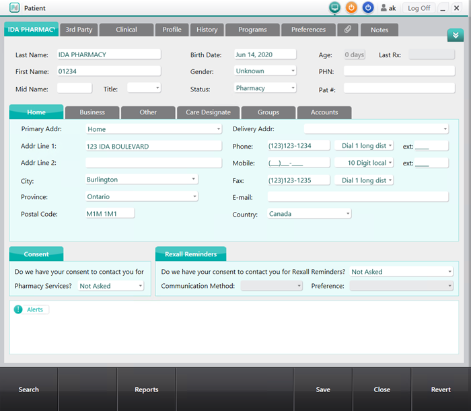Click the bottom Close button

382,389
